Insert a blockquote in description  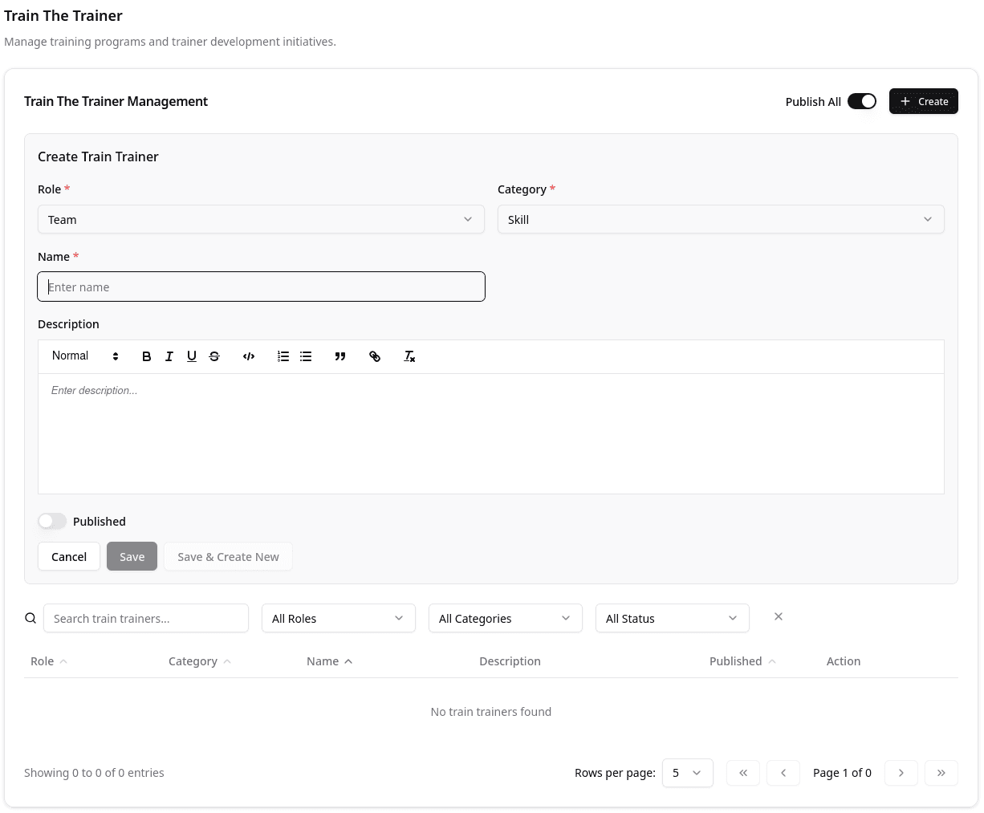(340, 356)
